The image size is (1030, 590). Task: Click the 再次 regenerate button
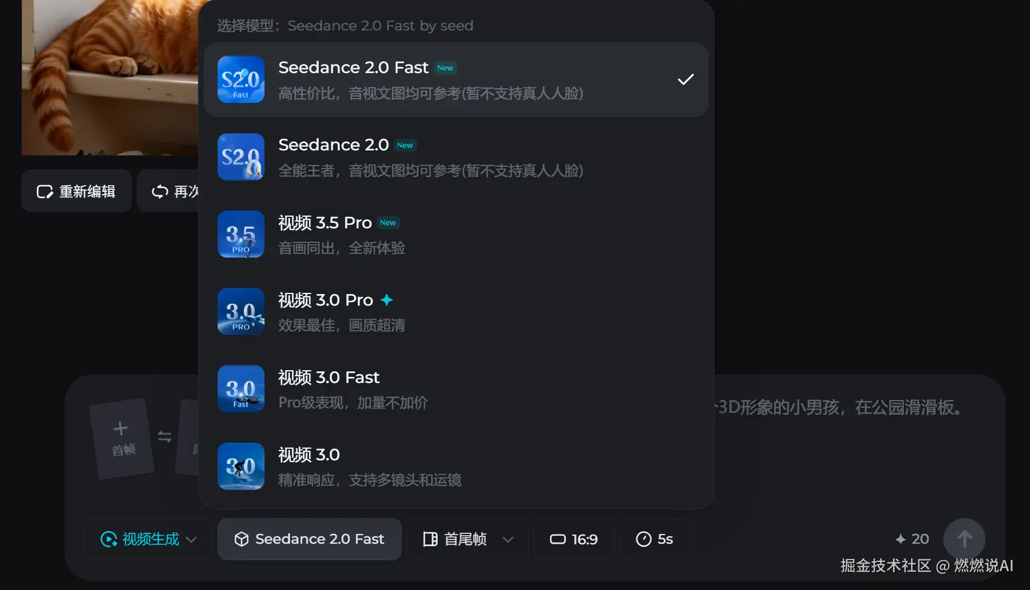click(x=169, y=191)
